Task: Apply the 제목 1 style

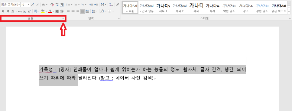Action: [x=163, y=8]
